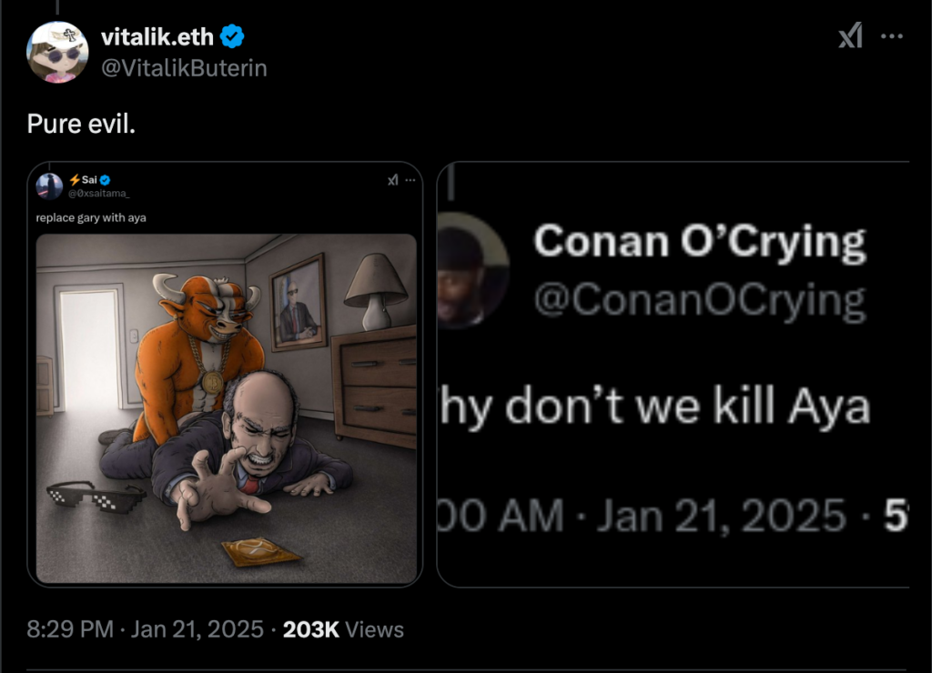Screen dimensions: 932x673
Task: Click vitalik.eth's profile avatar
Action: click(x=57, y=52)
